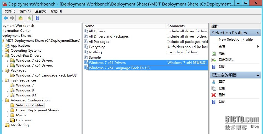Click the 刷新 refresh action

pyautogui.click(x=222, y=53)
